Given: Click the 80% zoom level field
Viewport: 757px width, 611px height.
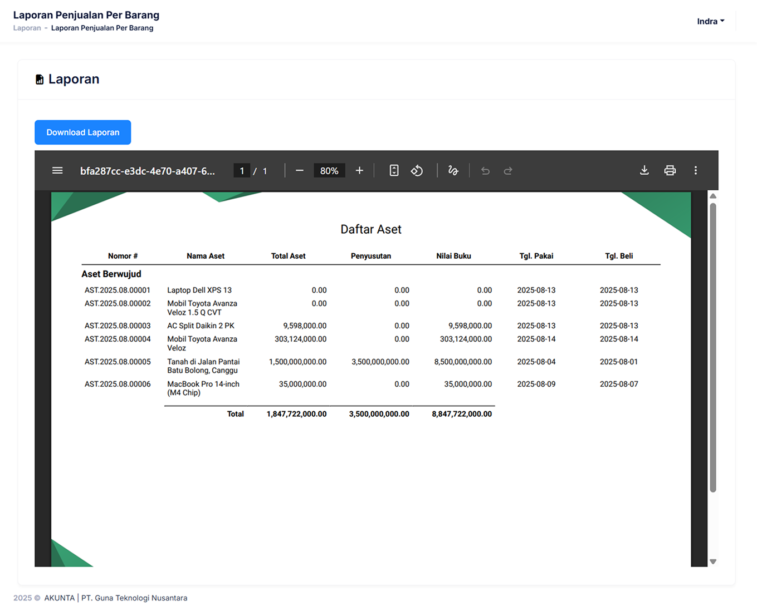Looking at the screenshot, I should (329, 171).
